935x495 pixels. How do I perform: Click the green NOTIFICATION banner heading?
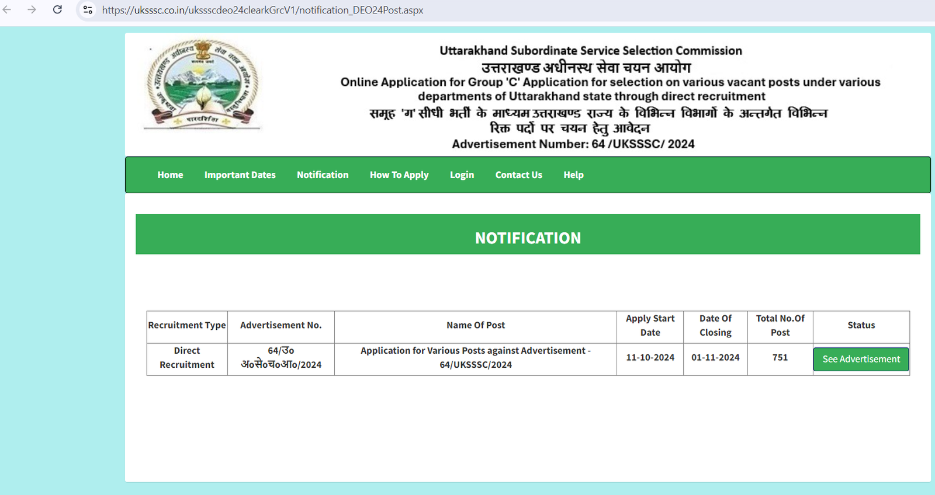pos(528,234)
